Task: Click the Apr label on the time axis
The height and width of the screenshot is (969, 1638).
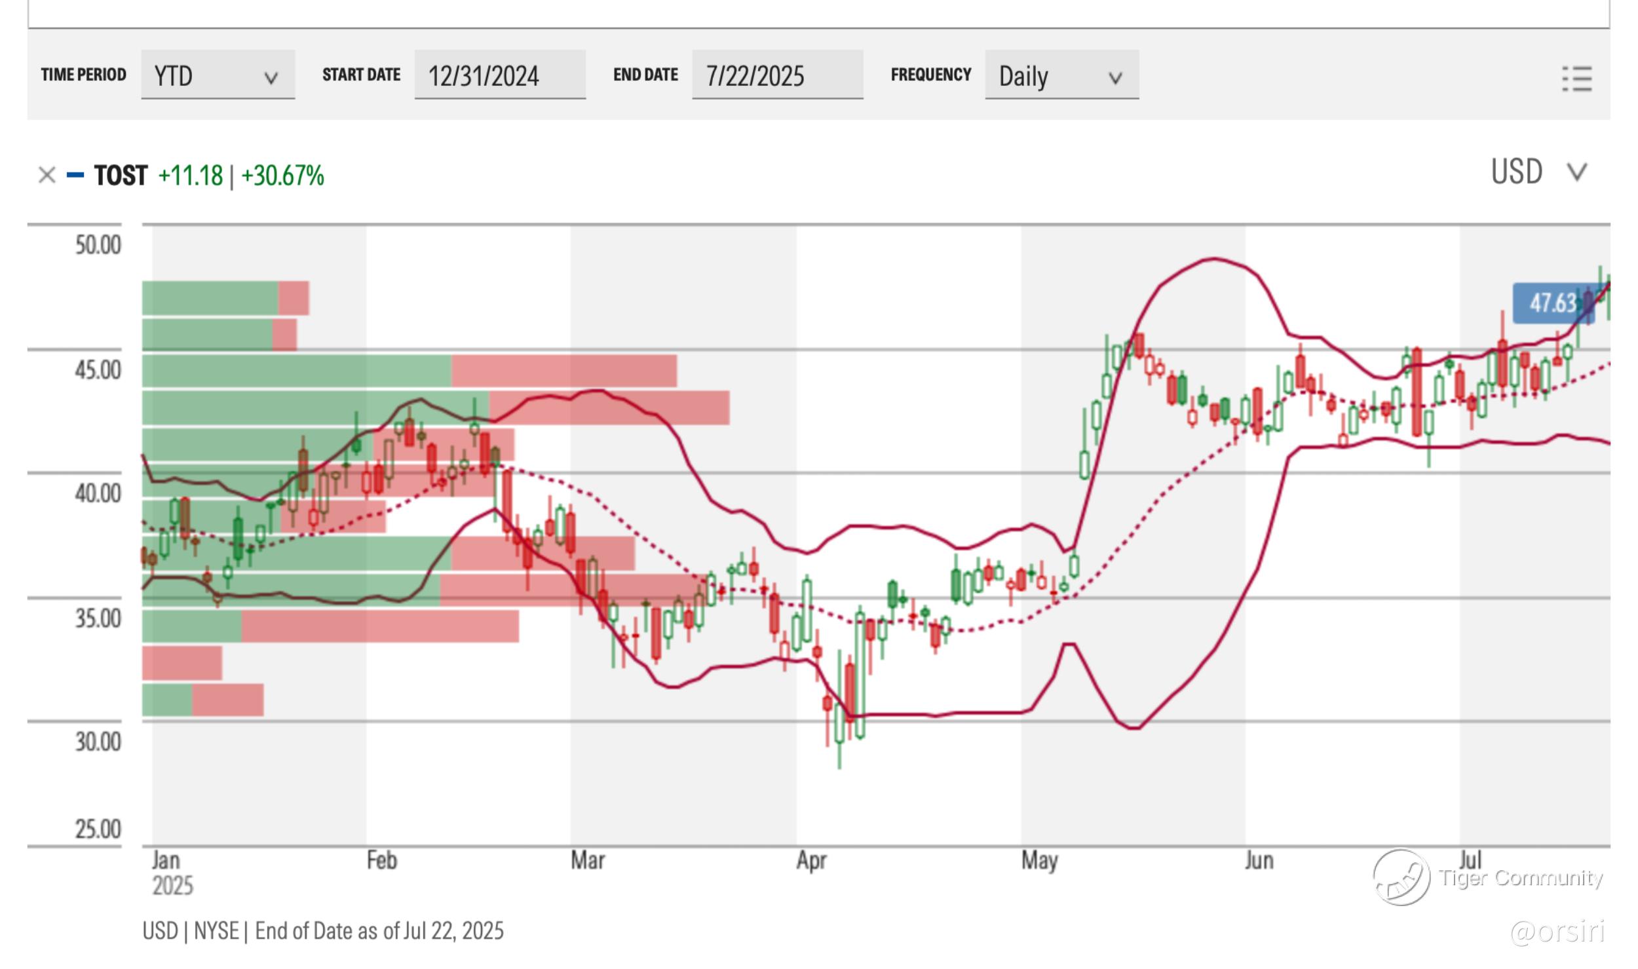Action: point(811,861)
